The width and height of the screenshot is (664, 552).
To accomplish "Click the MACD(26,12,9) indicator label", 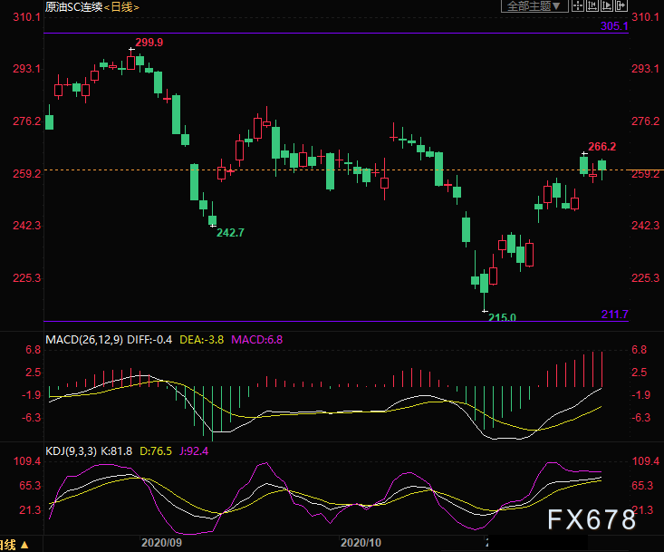I will [84, 340].
